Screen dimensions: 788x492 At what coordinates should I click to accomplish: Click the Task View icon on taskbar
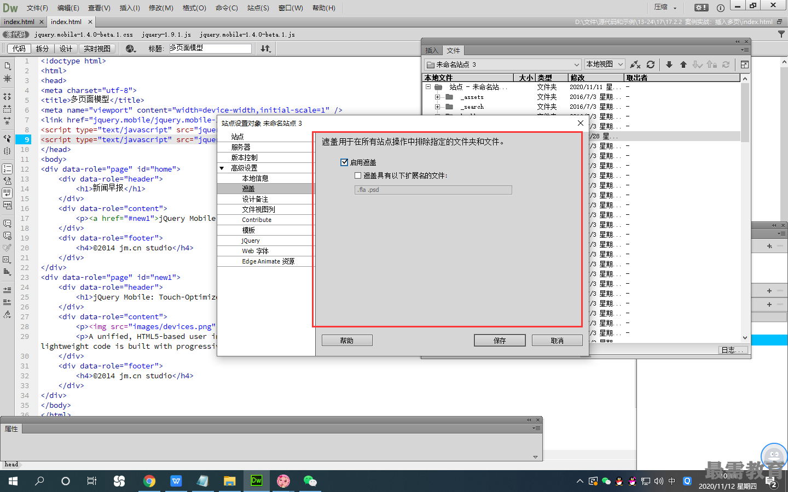coord(92,481)
